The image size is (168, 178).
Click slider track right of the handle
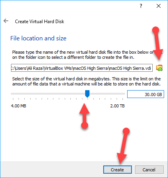point(107,94)
